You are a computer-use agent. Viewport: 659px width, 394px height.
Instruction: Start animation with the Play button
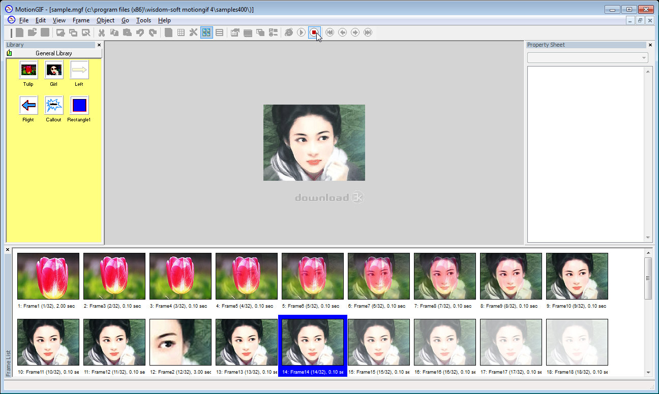pyautogui.click(x=302, y=32)
